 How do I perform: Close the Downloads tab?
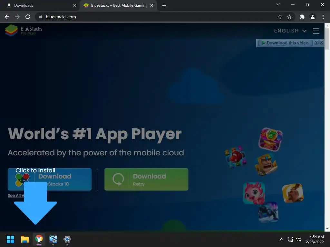pyautogui.click(x=75, y=5)
